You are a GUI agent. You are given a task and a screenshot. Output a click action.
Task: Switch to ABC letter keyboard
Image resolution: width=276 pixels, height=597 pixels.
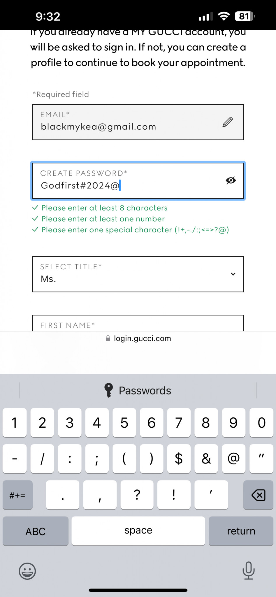pos(36,531)
